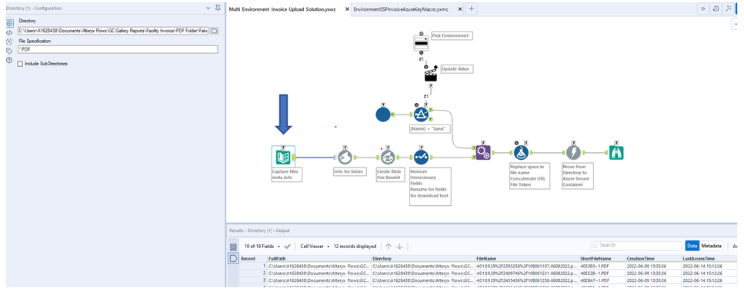
Task: Select the Browse tool with binoculars icon
Action: 616,152
